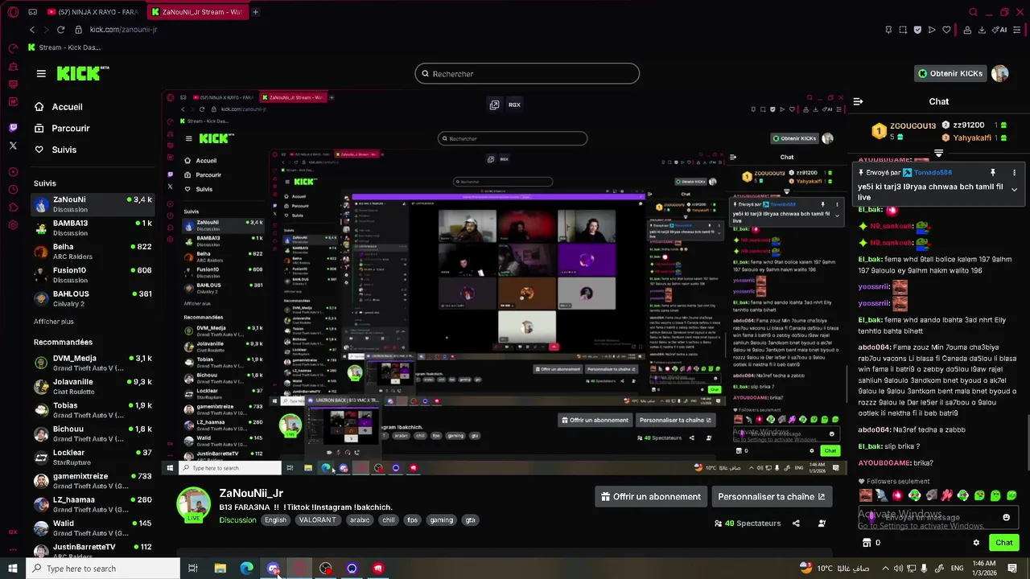Viewport: 1030px width, 579px height.
Task: Open BAHLOUS Chivalry 2 channel
Action: coord(93,298)
